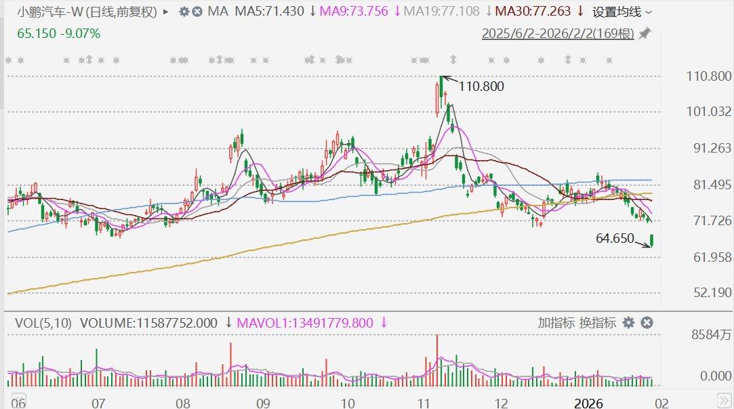Screen dimensions: 734x409
Task: Expand the arrow beside 小鹏汽车-W title
Action: [167, 12]
